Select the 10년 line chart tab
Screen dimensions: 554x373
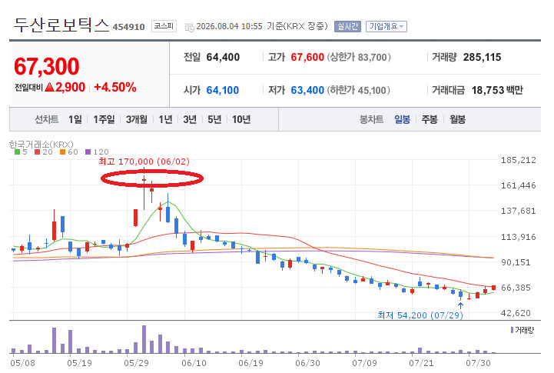click(241, 119)
